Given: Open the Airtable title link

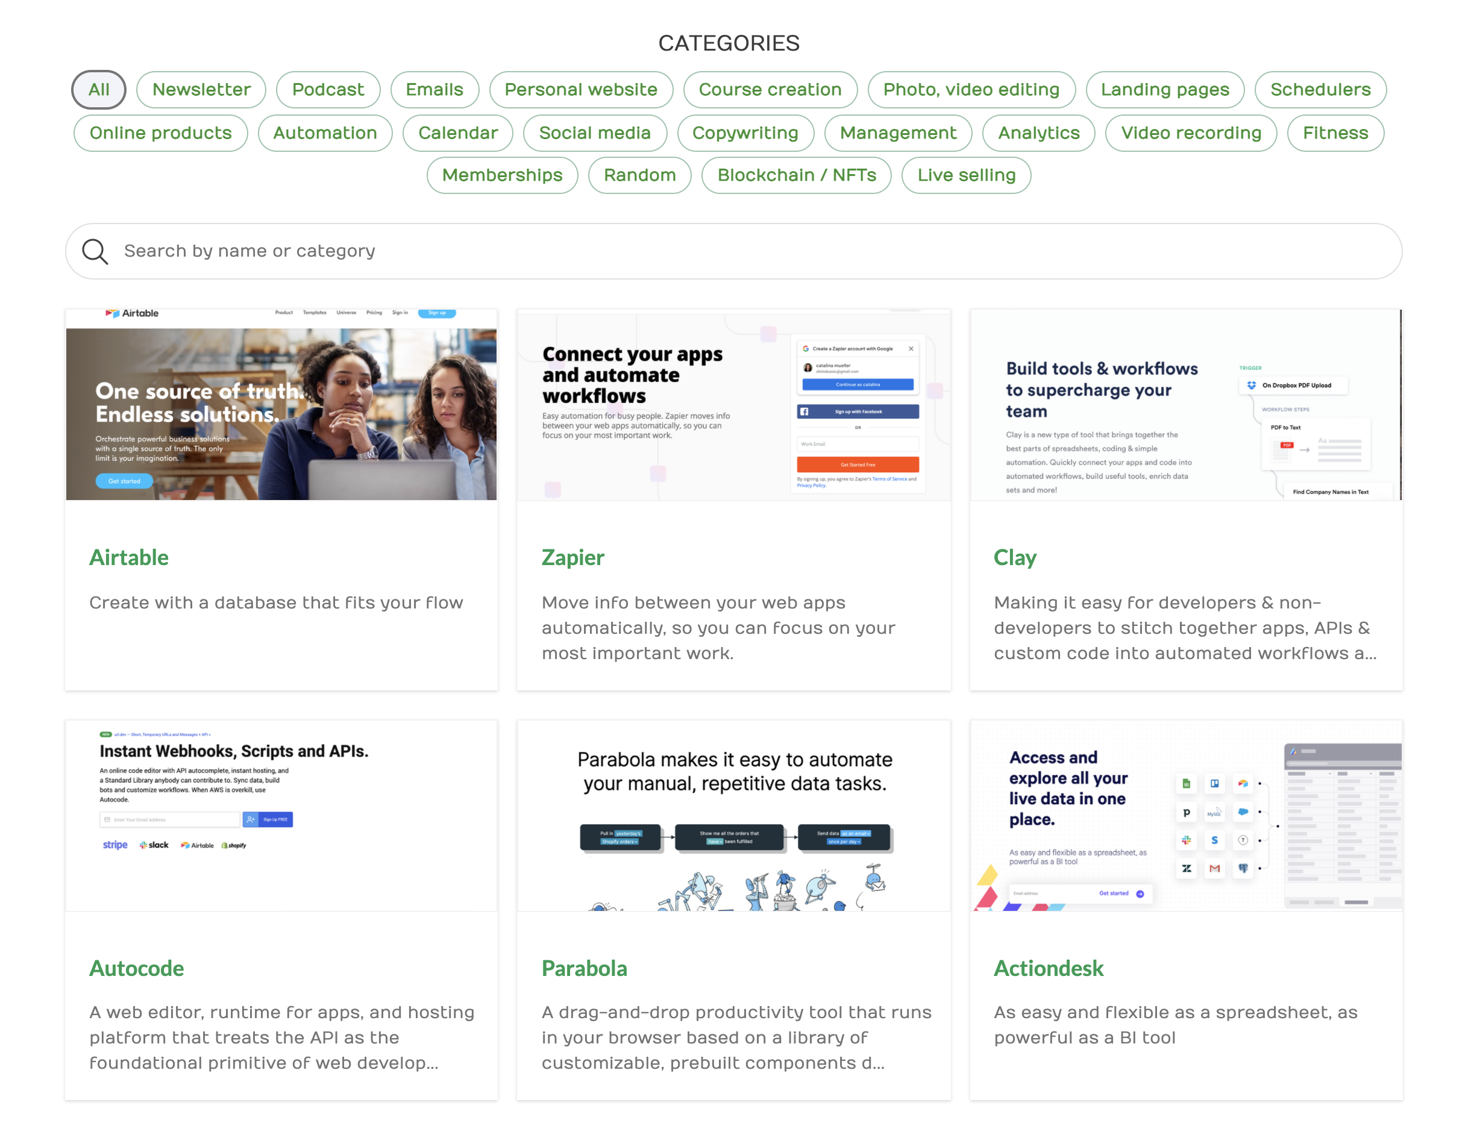Looking at the screenshot, I should pyautogui.click(x=129, y=558).
